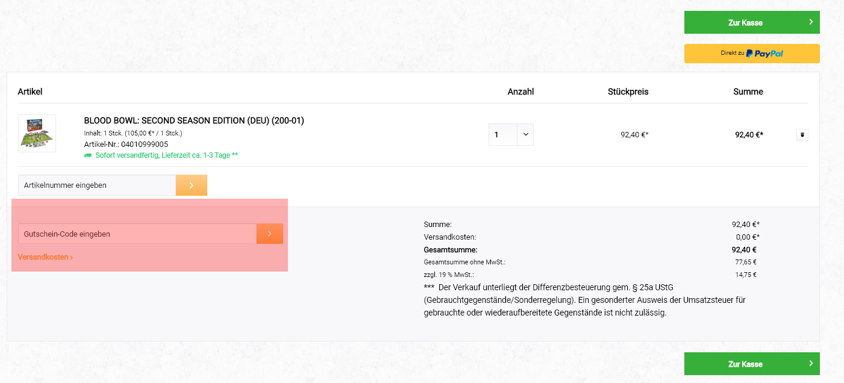Click the shipping cost value 0,00 €*
The width and height of the screenshot is (844, 383).
748,237
